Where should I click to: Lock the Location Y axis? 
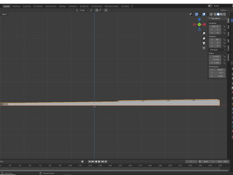coord(224,30)
